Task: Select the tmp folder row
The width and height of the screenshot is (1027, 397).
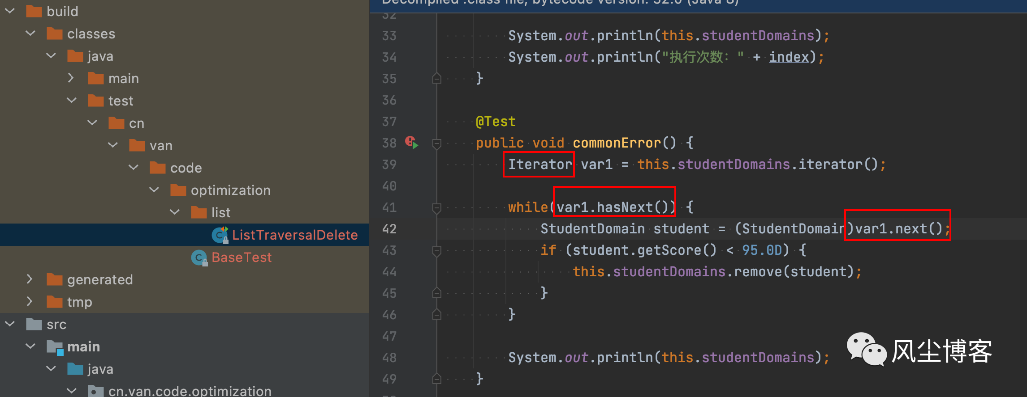Action: point(185,302)
